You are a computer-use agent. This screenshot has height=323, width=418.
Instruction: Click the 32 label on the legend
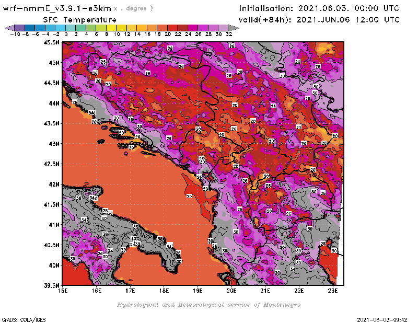(229, 34)
